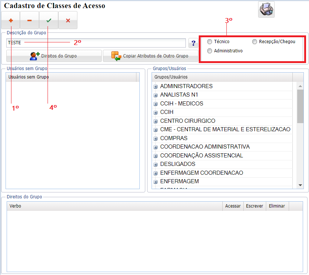
Task: Expand the ADMINISTRADORES group node
Action: coord(156,87)
